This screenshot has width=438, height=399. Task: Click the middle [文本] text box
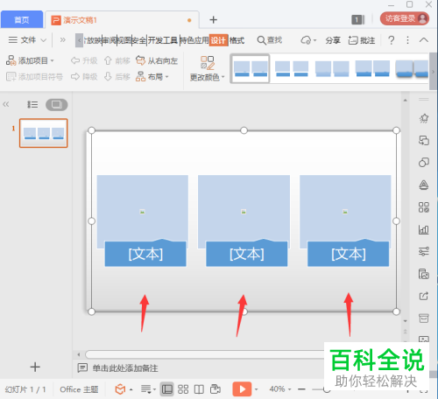pyautogui.click(x=247, y=254)
